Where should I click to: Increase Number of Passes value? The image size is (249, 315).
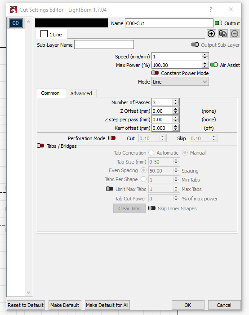175,101
